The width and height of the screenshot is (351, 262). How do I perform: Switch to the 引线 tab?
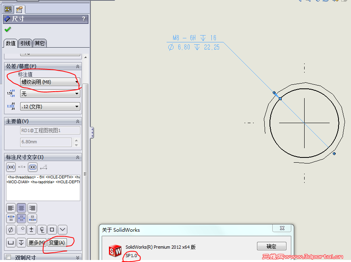tap(25, 43)
